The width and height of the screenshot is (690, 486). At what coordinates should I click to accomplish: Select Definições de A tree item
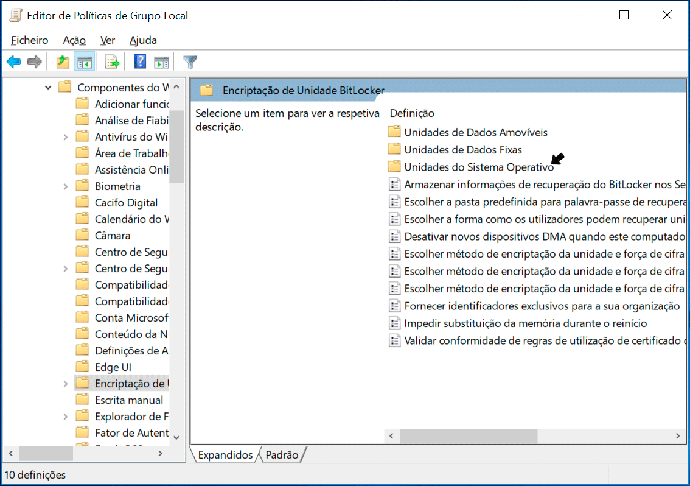(131, 351)
